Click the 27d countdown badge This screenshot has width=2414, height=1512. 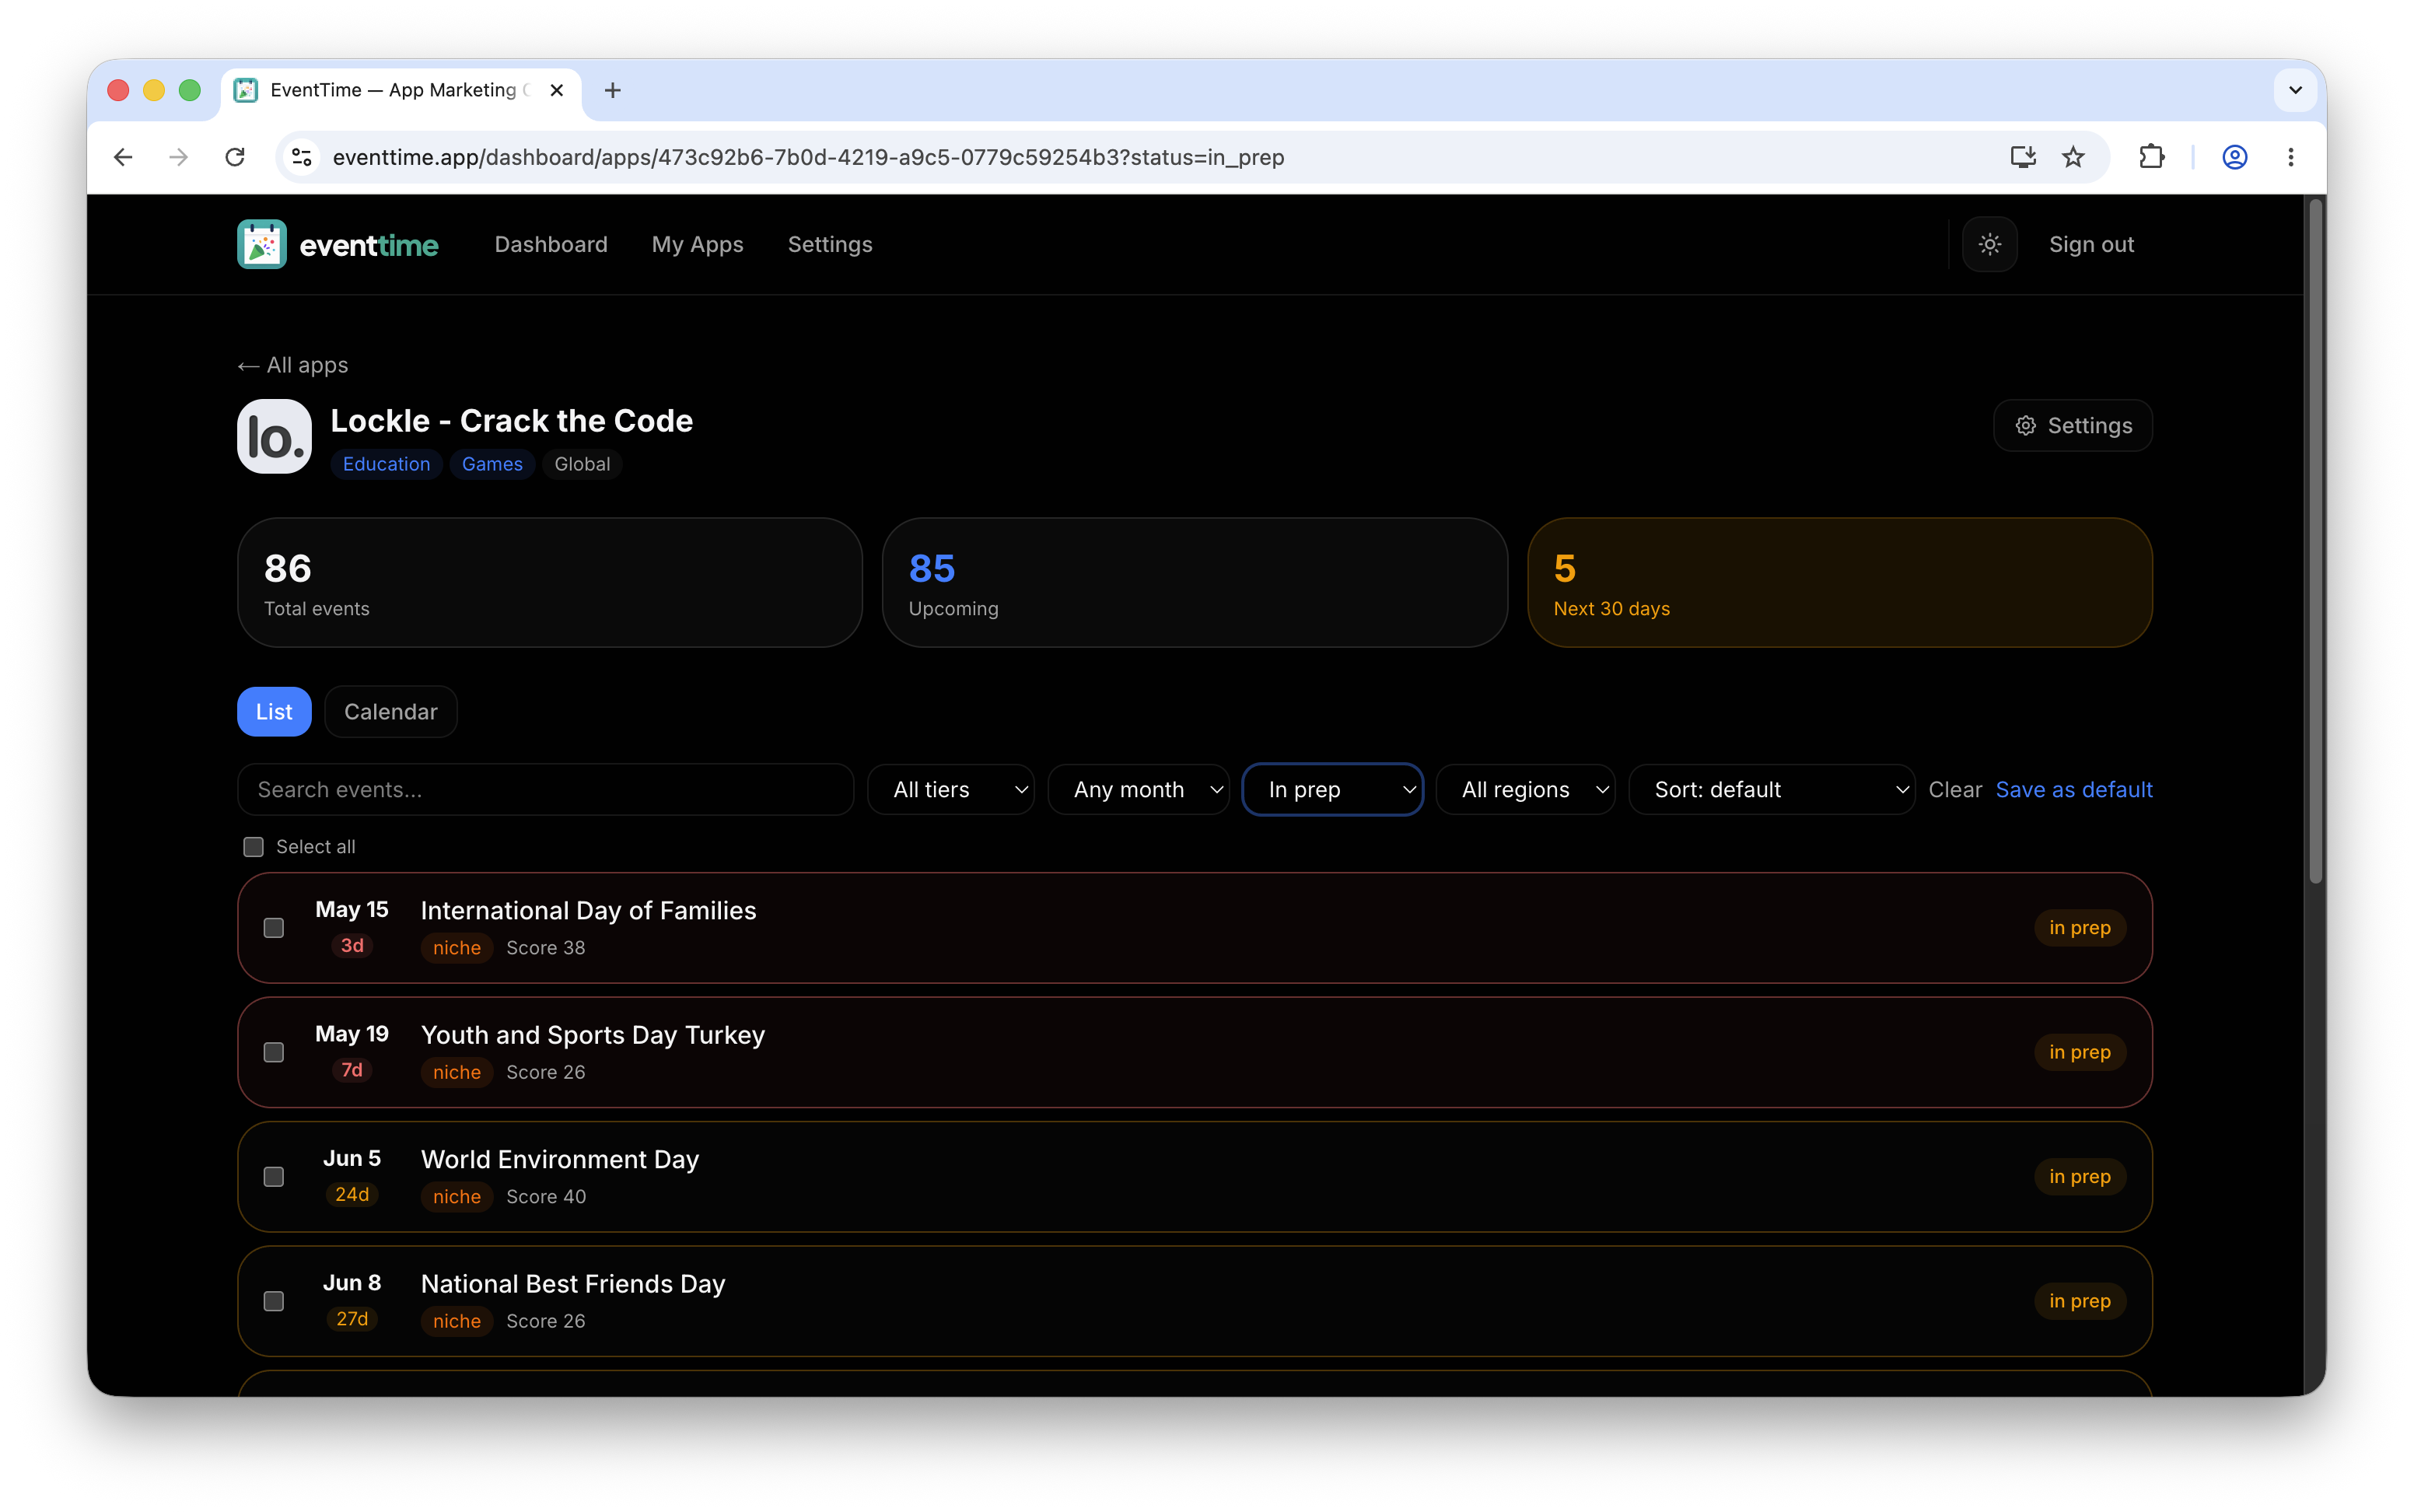[x=352, y=1319]
